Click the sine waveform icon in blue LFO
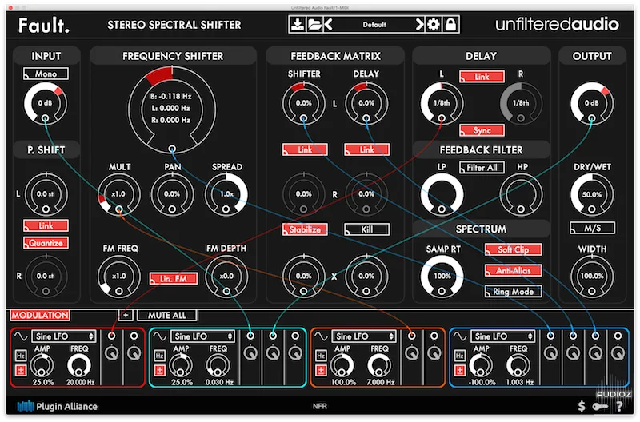Screen dimensions: 640x422 tap(459, 336)
